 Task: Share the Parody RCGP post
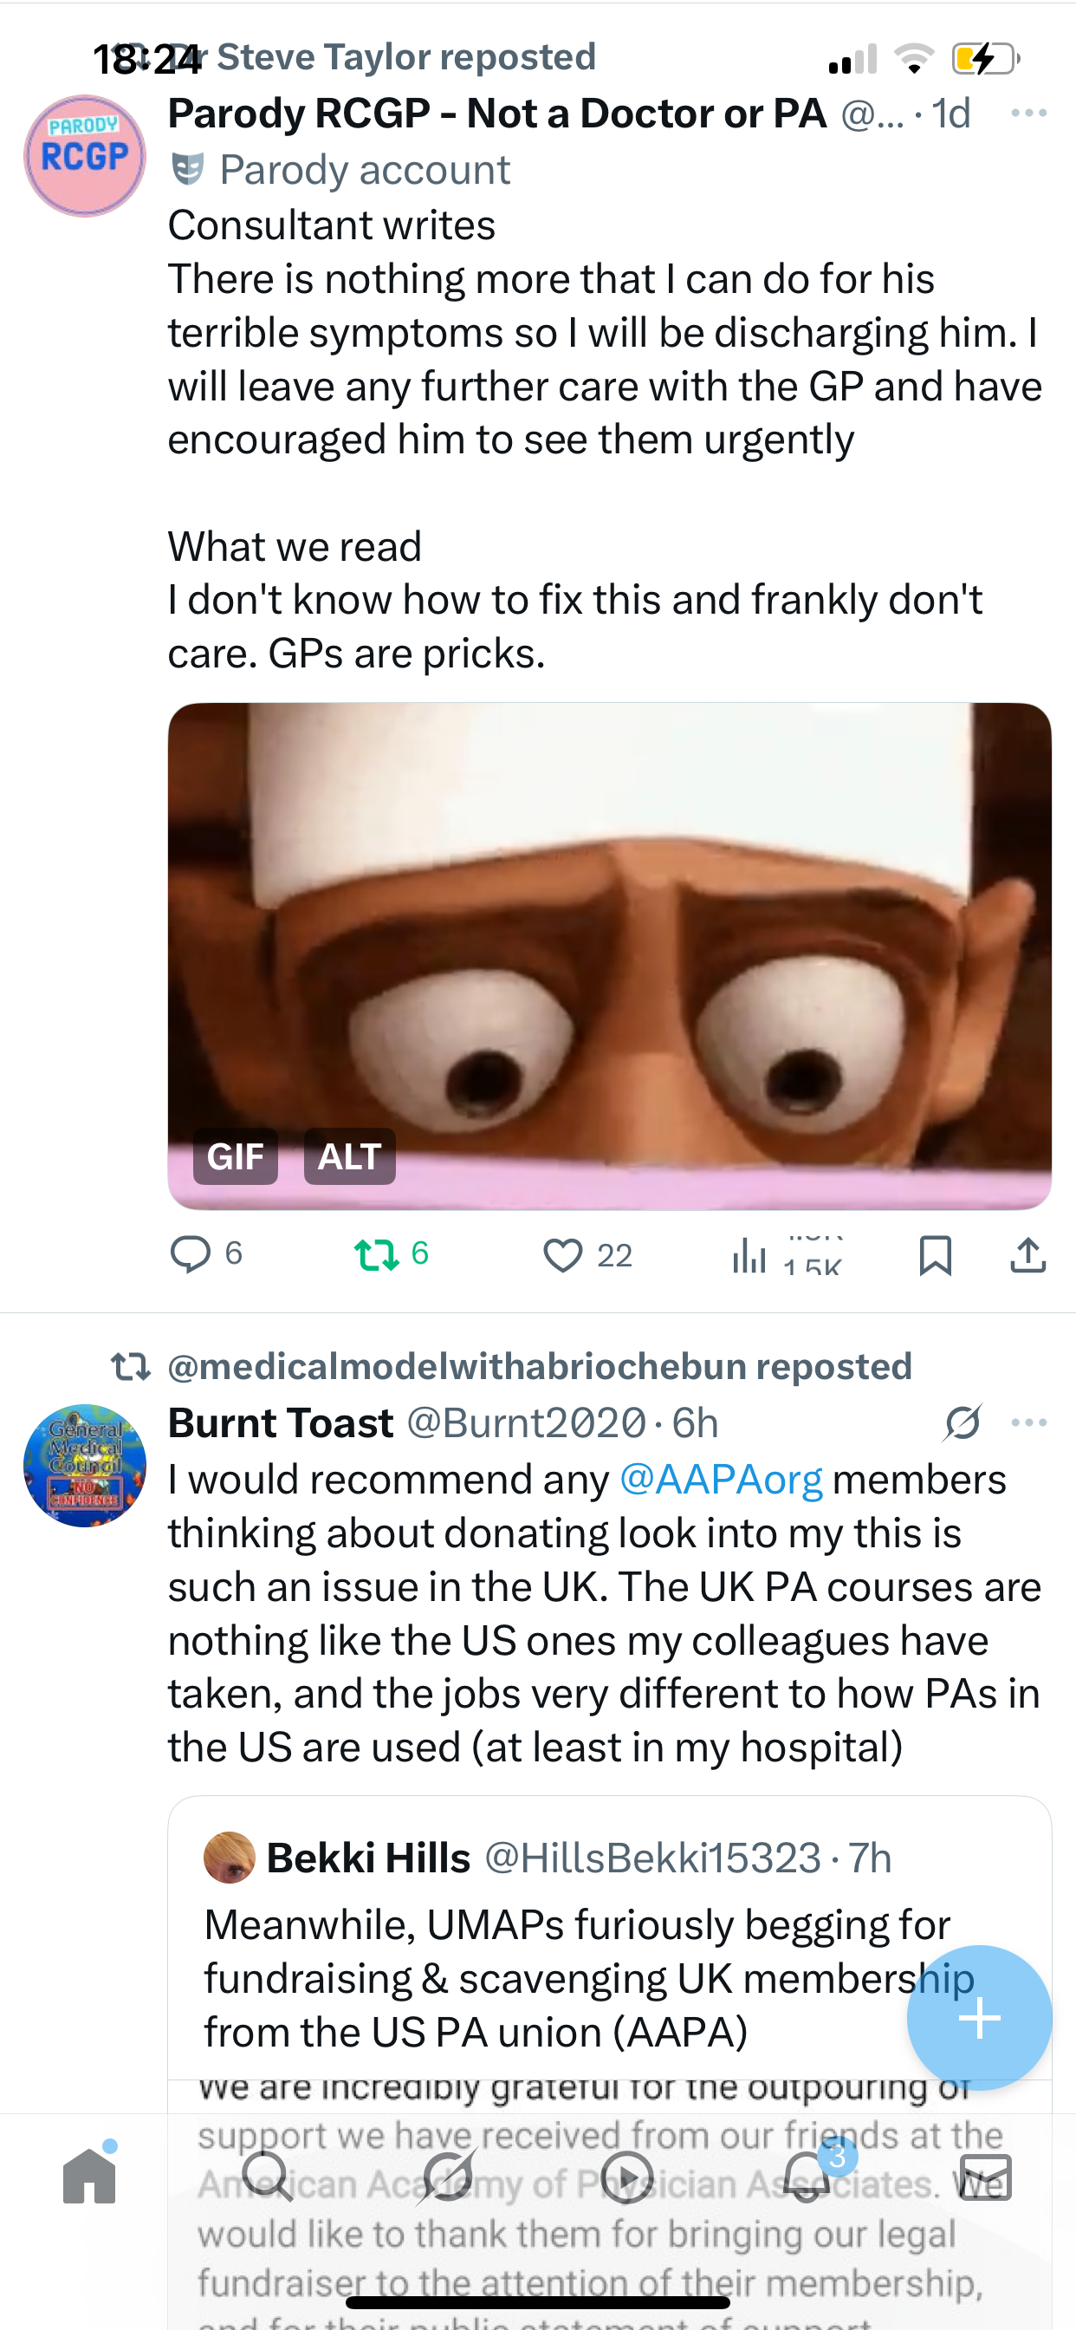[x=1028, y=1255]
